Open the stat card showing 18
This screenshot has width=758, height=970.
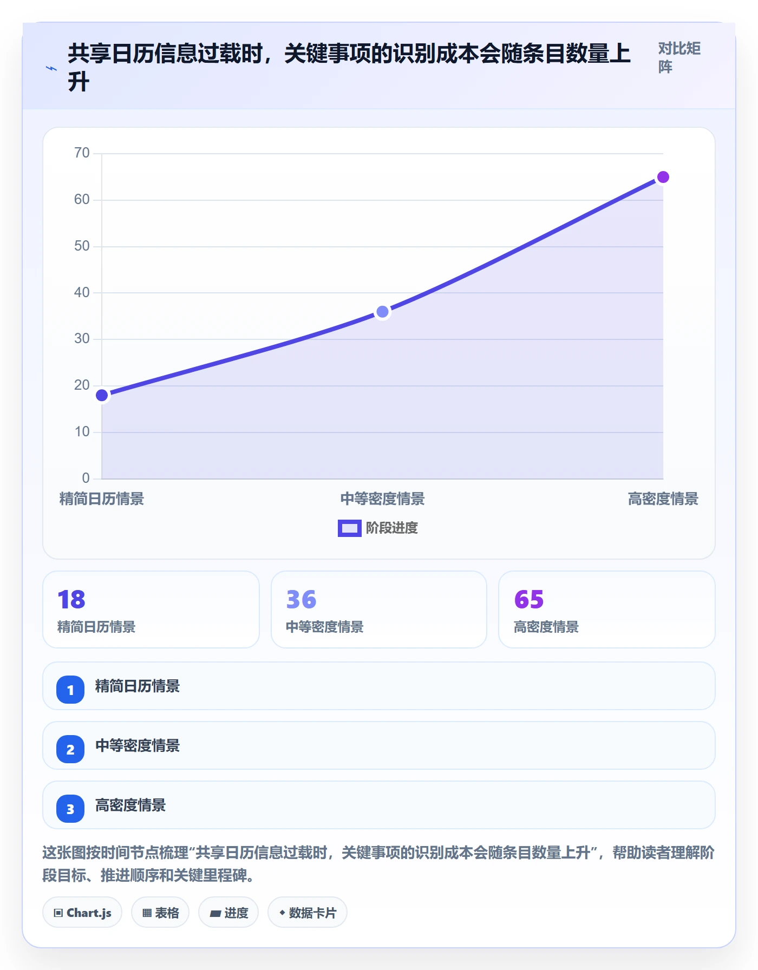pyautogui.click(x=151, y=609)
